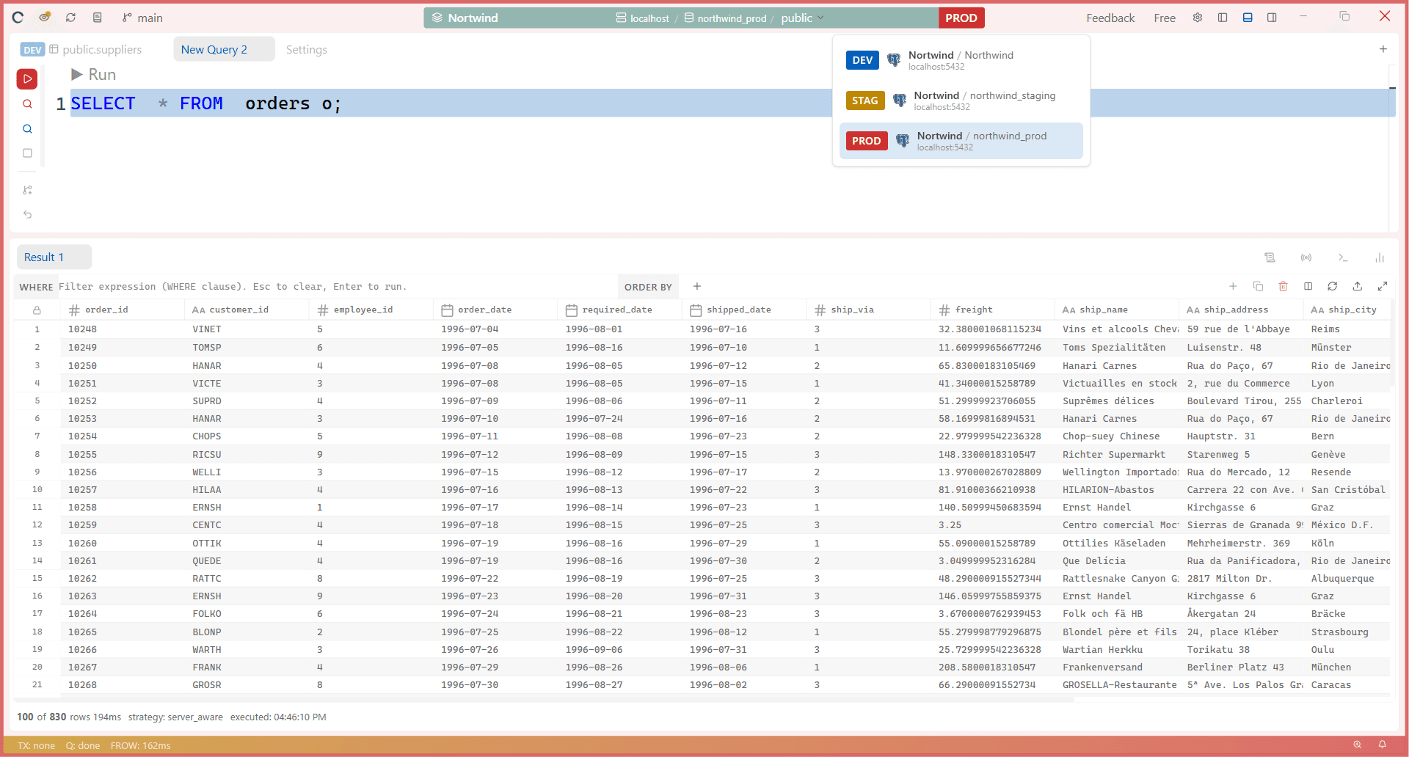Click the duplicate row copy icon
The height and width of the screenshot is (757, 1409).
point(1258,286)
